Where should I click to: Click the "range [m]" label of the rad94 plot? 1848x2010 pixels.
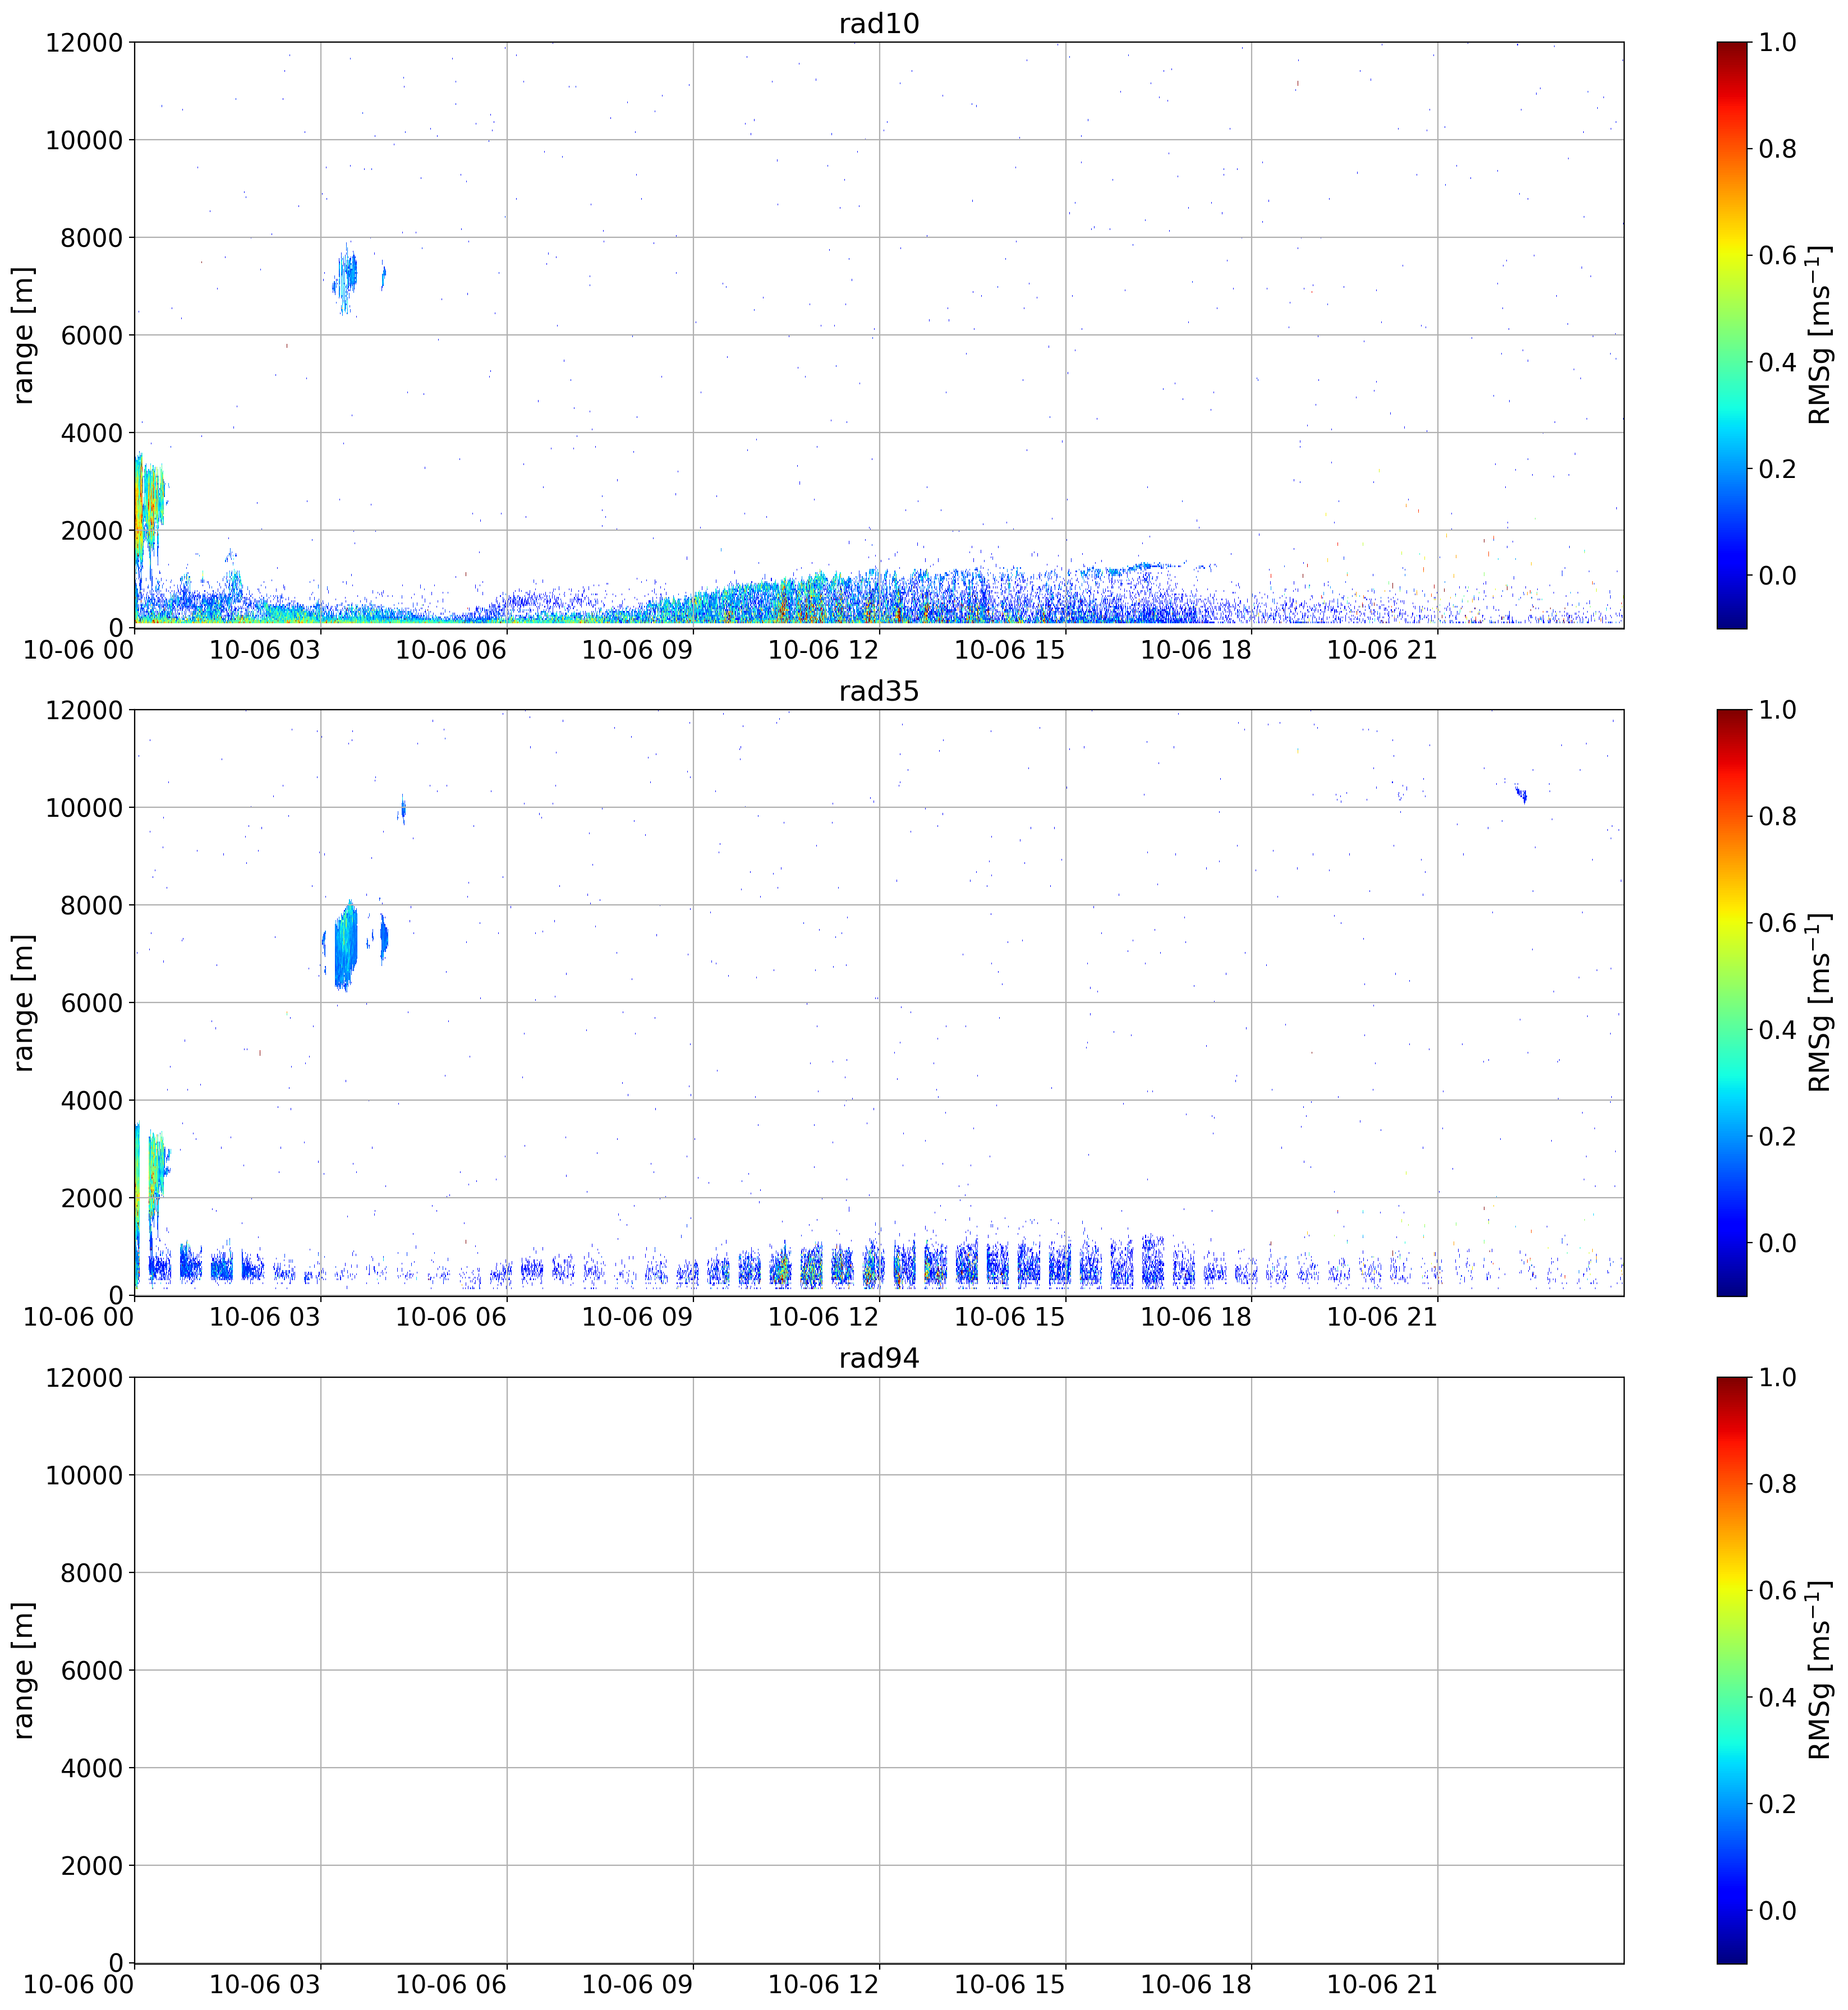pyautogui.click(x=23, y=1670)
